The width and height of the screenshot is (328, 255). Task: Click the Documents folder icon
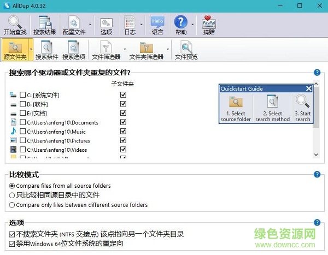click(13, 122)
